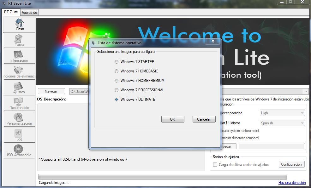
Task: Confirm selection with OK button
Action: click(x=173, y=119)
